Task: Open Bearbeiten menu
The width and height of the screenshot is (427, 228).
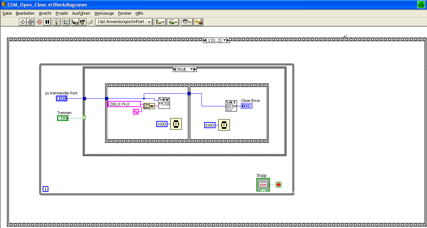Action: [25, 13]
